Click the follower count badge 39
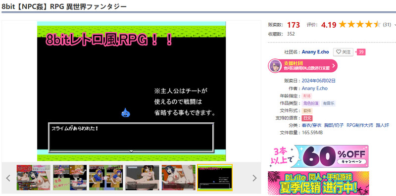The width and height of the screenshot is (396, 196). point(361,52)
